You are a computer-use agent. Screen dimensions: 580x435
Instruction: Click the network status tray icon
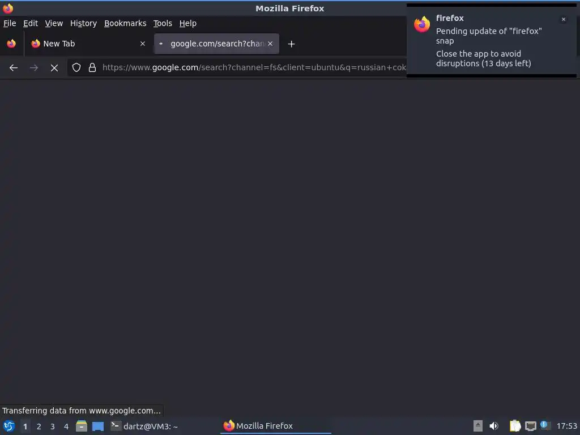pos(531,427)
